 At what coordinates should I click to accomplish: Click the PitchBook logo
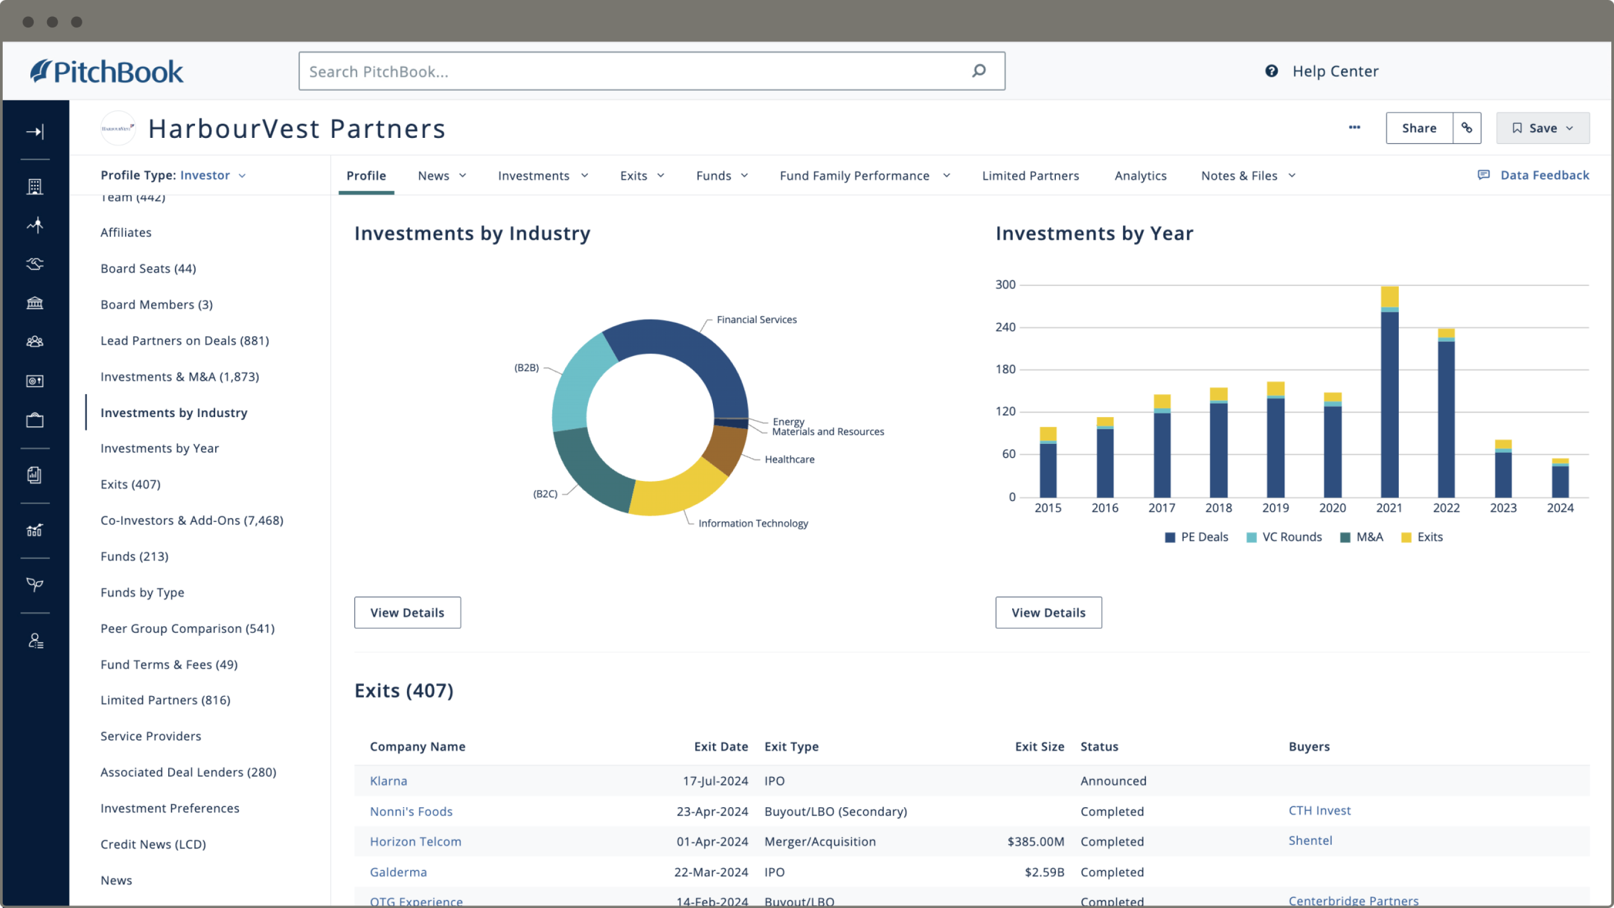[x=106, y=71]
